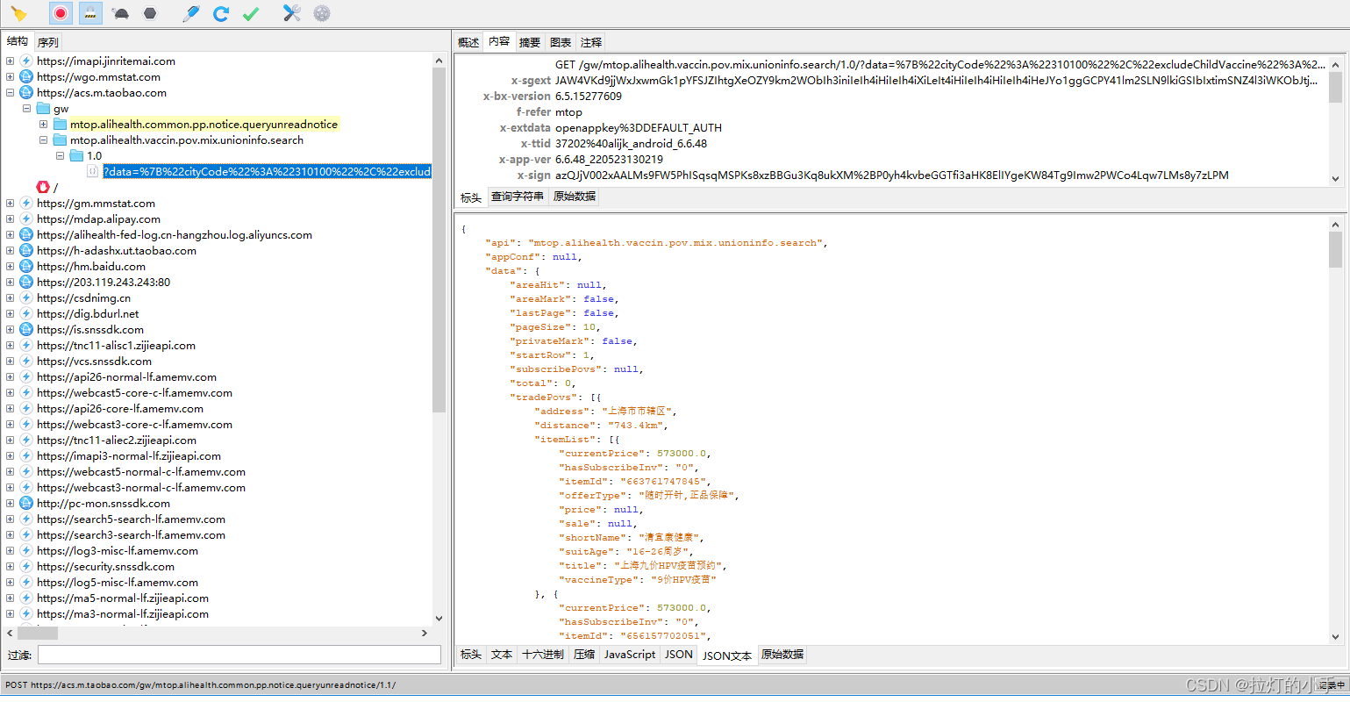This screenshot has width=1350, height=702.
Task: Select the 压缩 response tab
Action: coord(584,655)
